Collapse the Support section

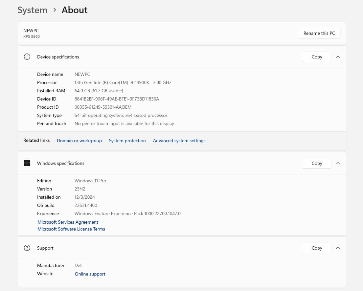(338, 248)
